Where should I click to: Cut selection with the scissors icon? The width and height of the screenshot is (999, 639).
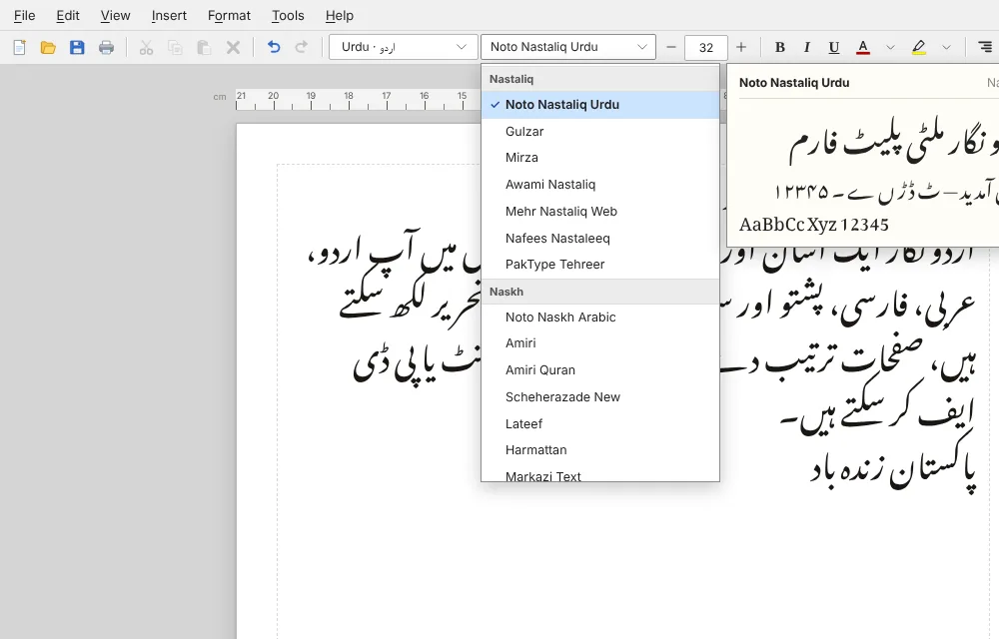pyautogui.click(x=146, y=47)
